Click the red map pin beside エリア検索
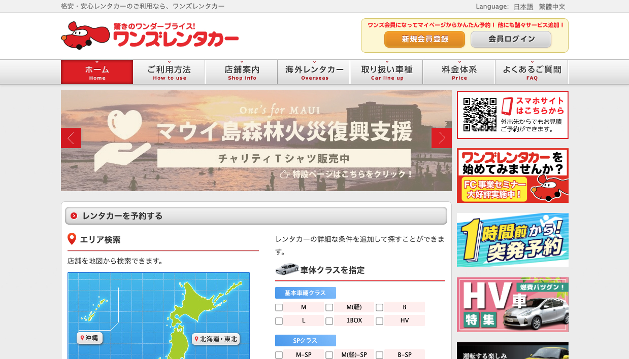The image size is (629, 359). [72, 239]
